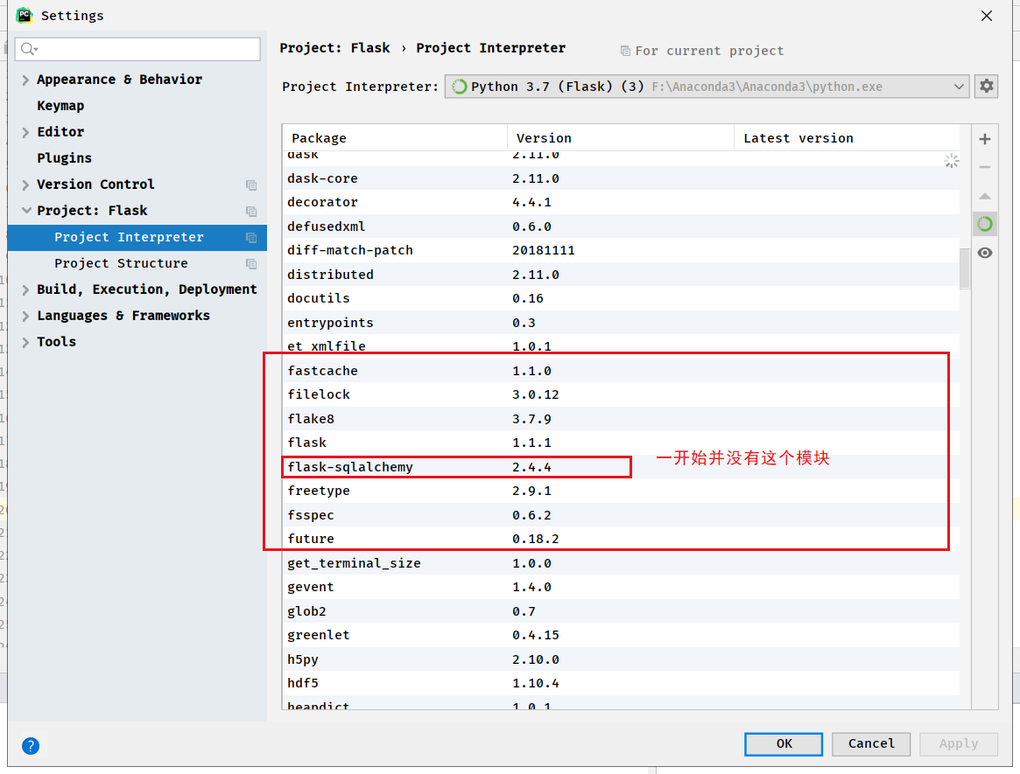Select the get_terminal_size package row
The width and height of the screenshot is (1020, 774).
pyautogui.click(x=622, y=563)
